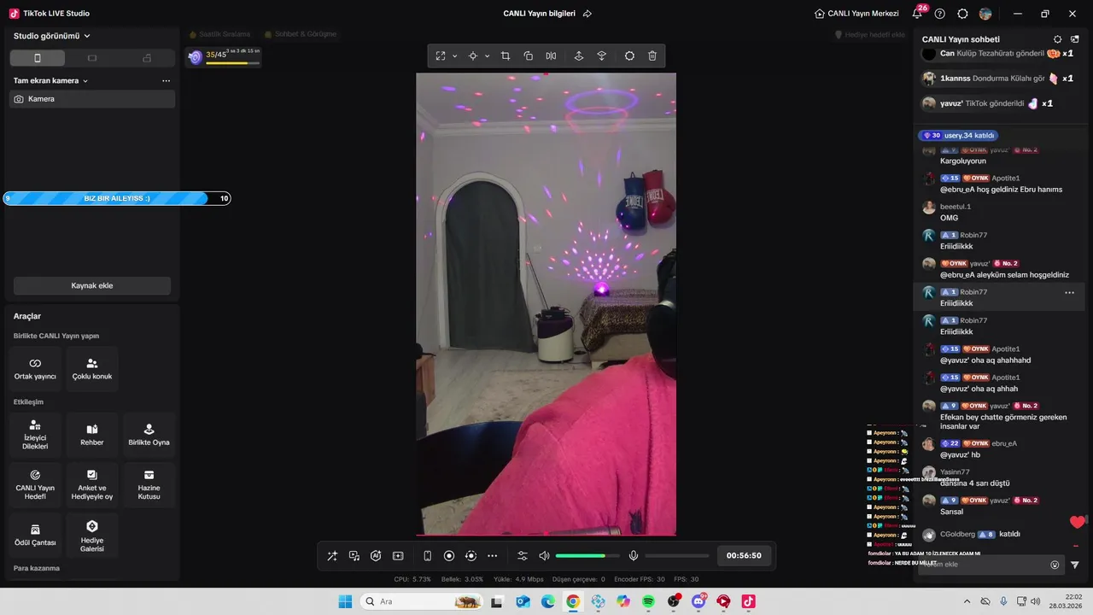Open chat settings gear in sohbet panel
The width and height of the screenshot is (1093, 615).
click(1058, 39)
